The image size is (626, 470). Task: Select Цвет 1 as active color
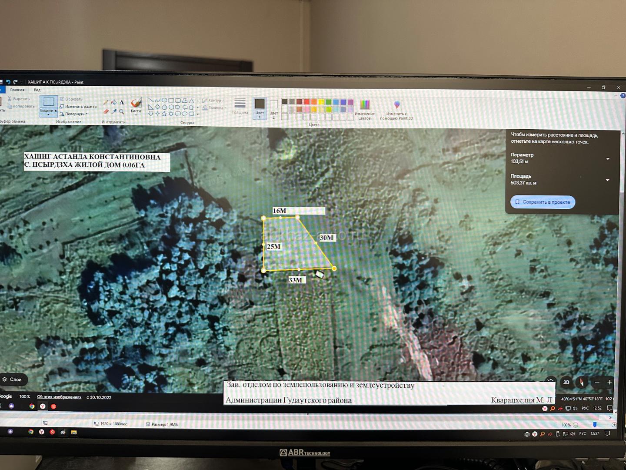(x=260, y=107)
